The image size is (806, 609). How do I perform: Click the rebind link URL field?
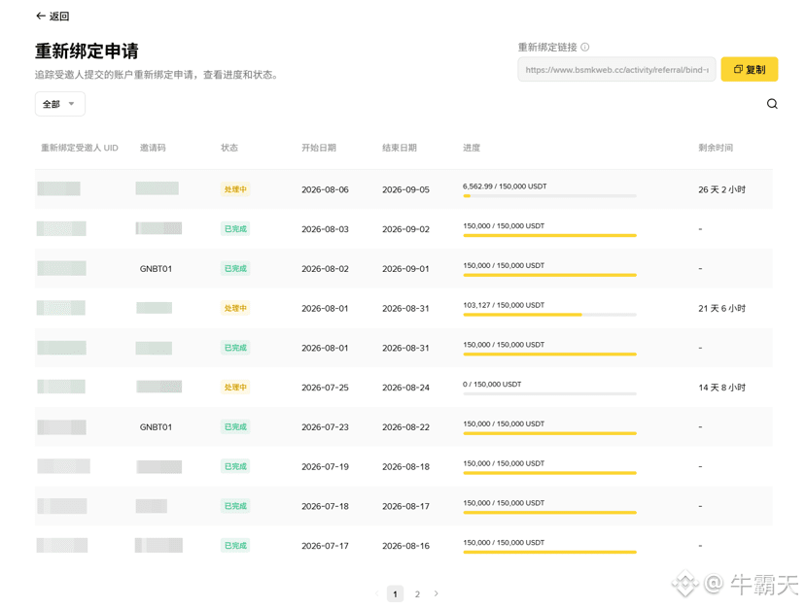[x=616, y=69]
